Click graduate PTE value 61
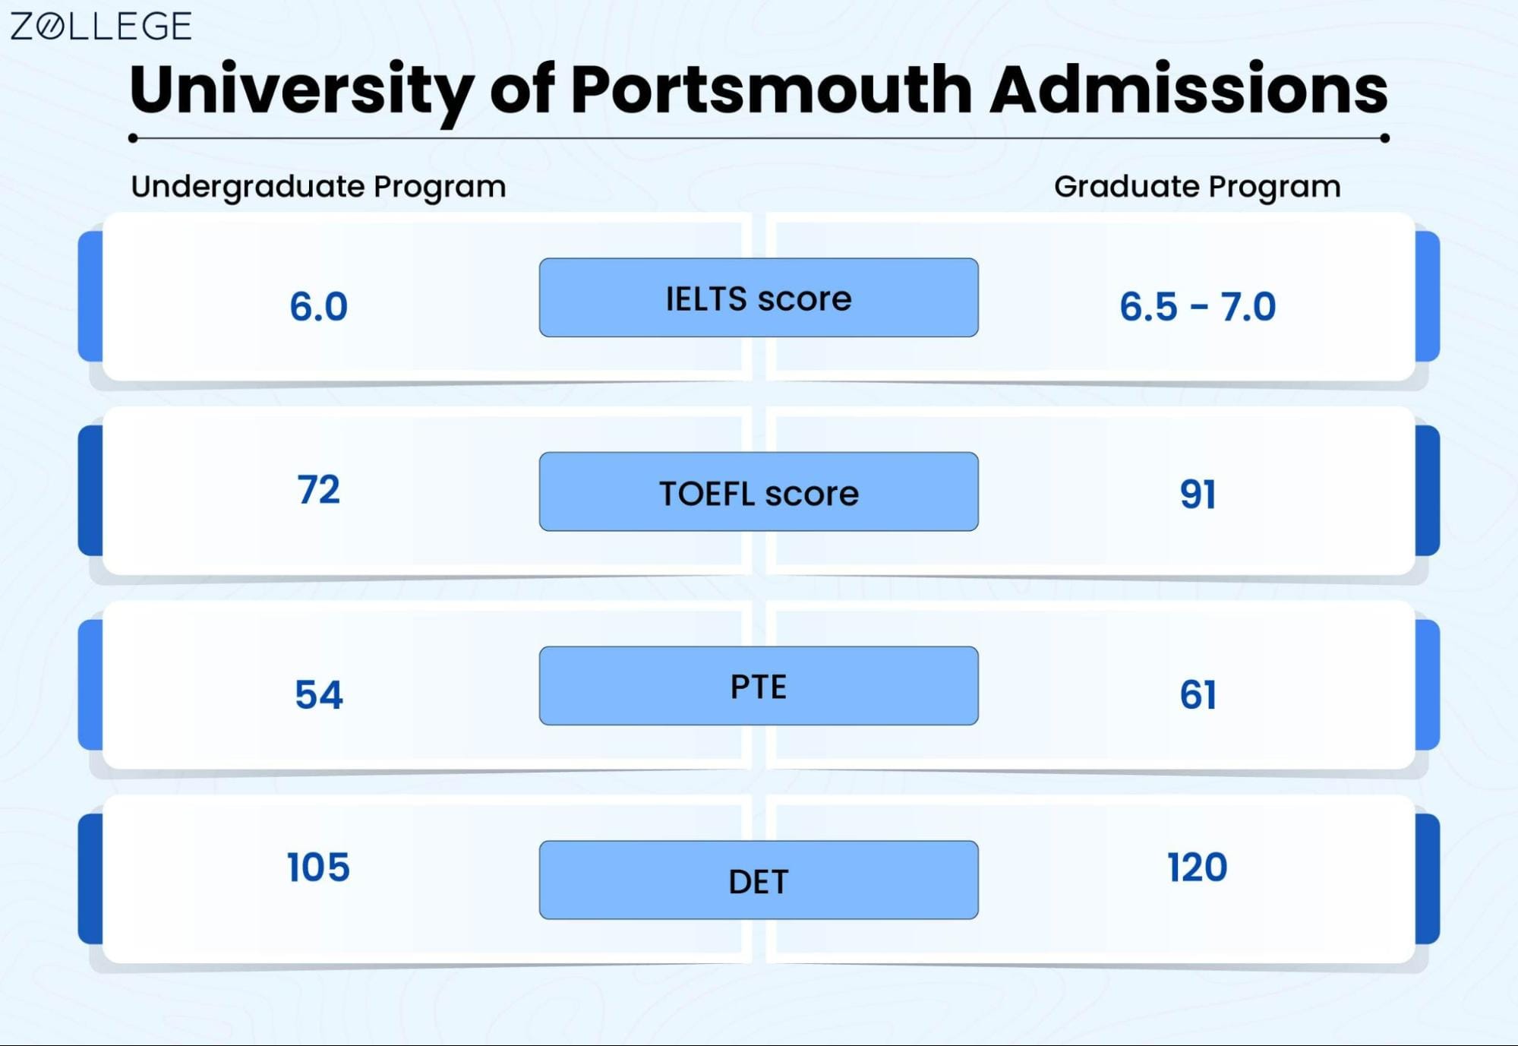The height and width of the screenshot is (1046, 1518). tap(1198, 695)
